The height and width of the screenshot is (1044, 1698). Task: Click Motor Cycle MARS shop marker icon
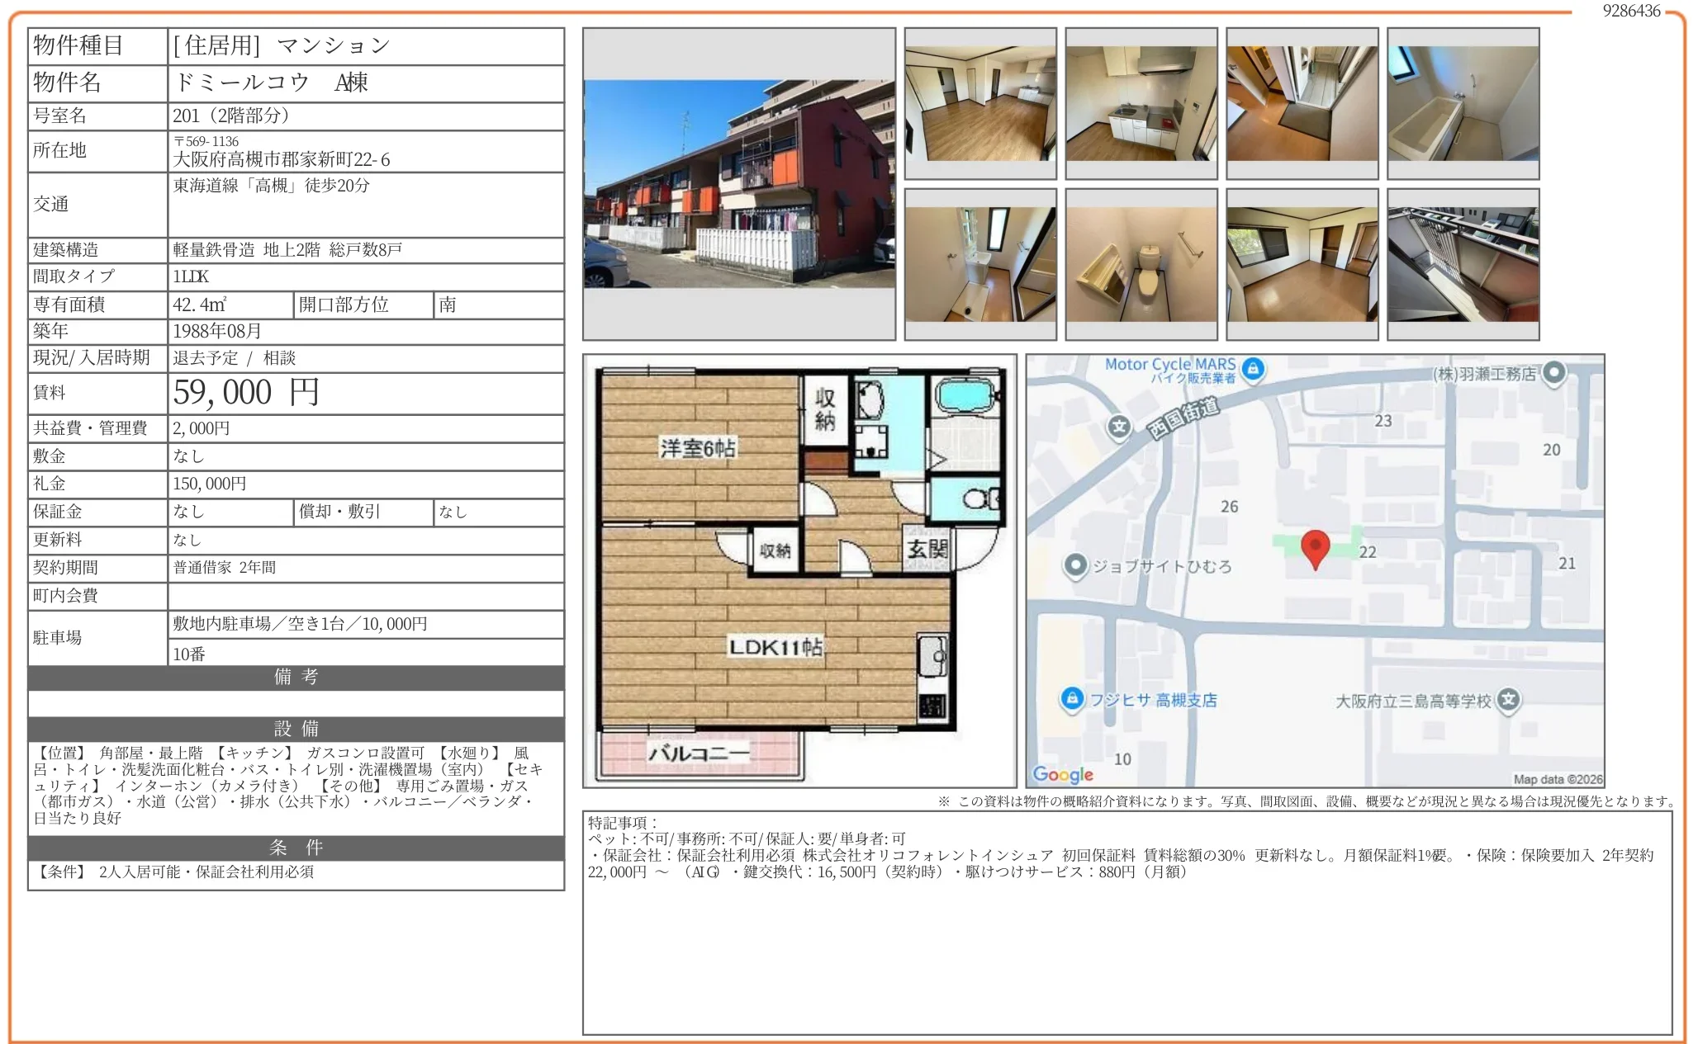point(1253,369)
